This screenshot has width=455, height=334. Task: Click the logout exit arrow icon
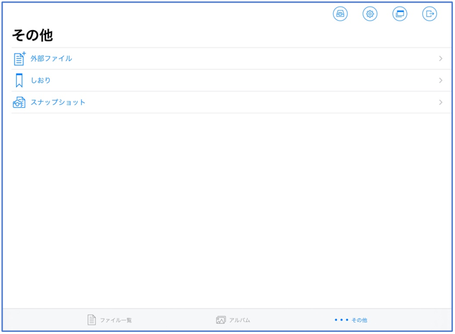point(430,14)
